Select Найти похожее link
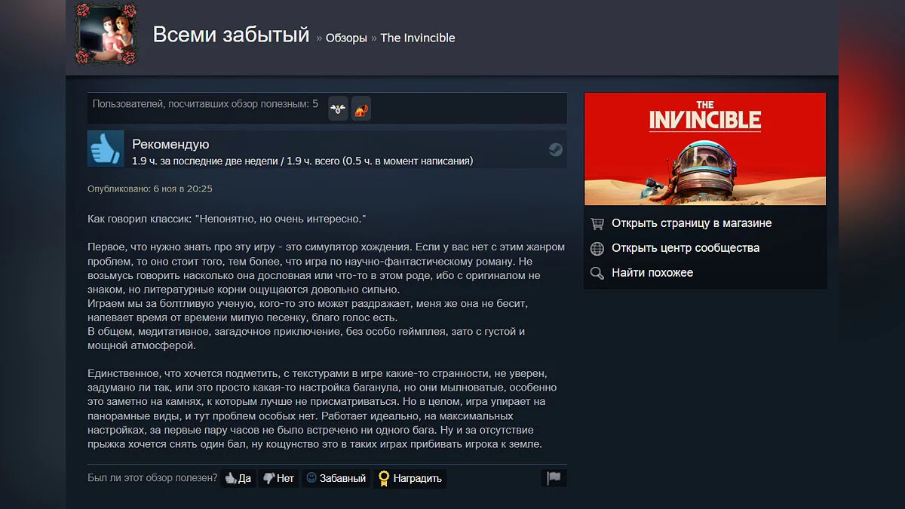 (x=652, y=273)
